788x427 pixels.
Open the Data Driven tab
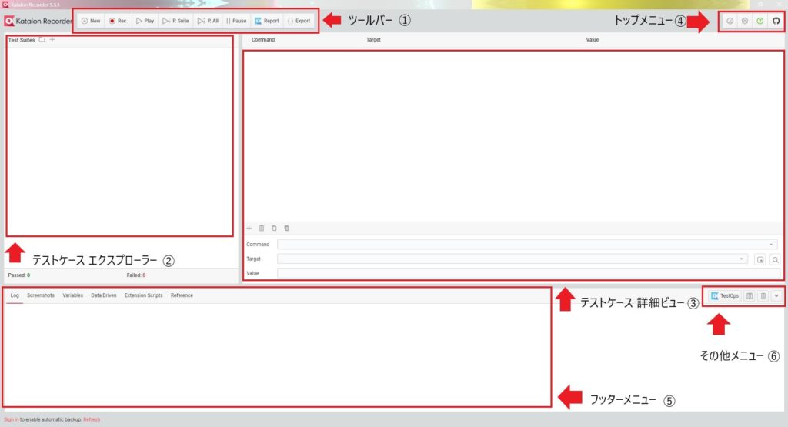click(x=104, y=295)
